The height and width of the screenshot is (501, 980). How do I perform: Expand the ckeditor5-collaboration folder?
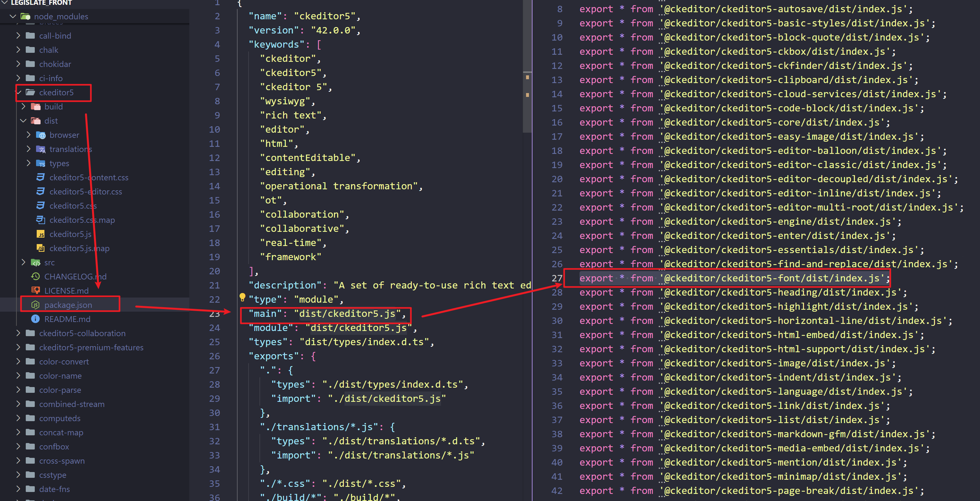pos(19,333)
